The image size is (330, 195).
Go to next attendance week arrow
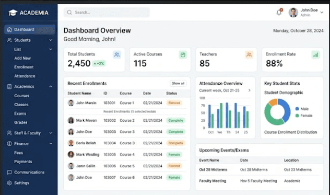point(250,90)
